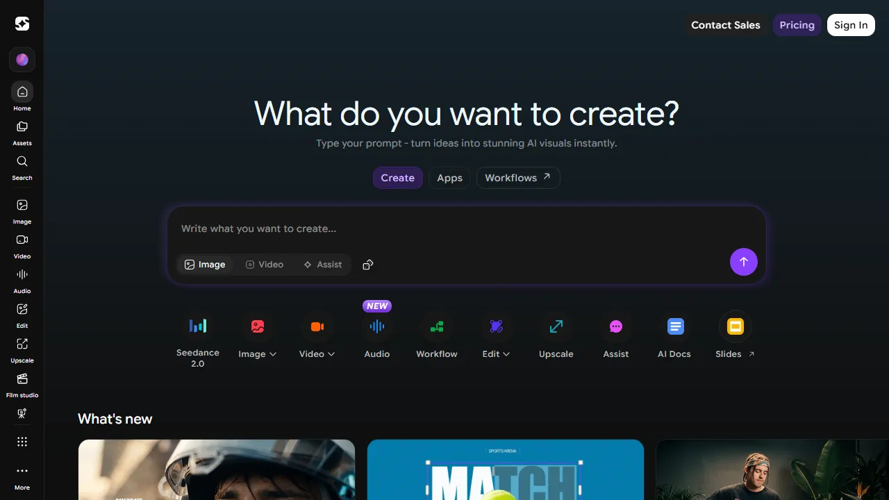Open the Pricing page
Viewport: 889px width, 500px height.
tap(797, 25)
